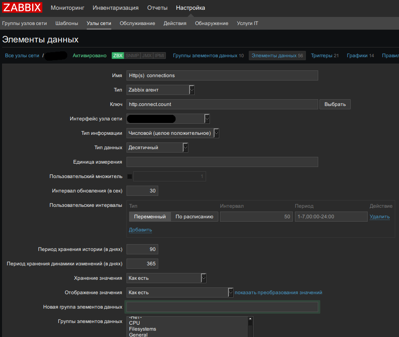The width and height of the screenshot is (399, 337).
Task: Click the Новая группа элементов данных field
Action: click(222, 307)
